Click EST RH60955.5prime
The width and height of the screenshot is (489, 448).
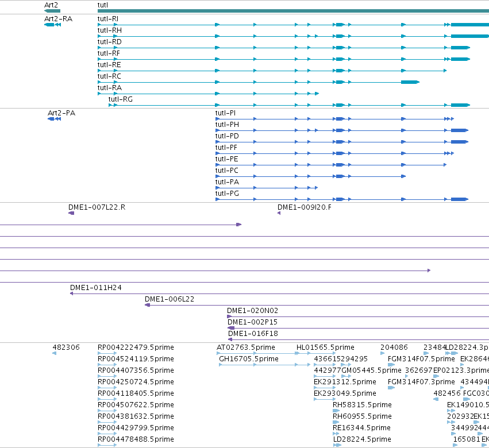coord(336,422)
